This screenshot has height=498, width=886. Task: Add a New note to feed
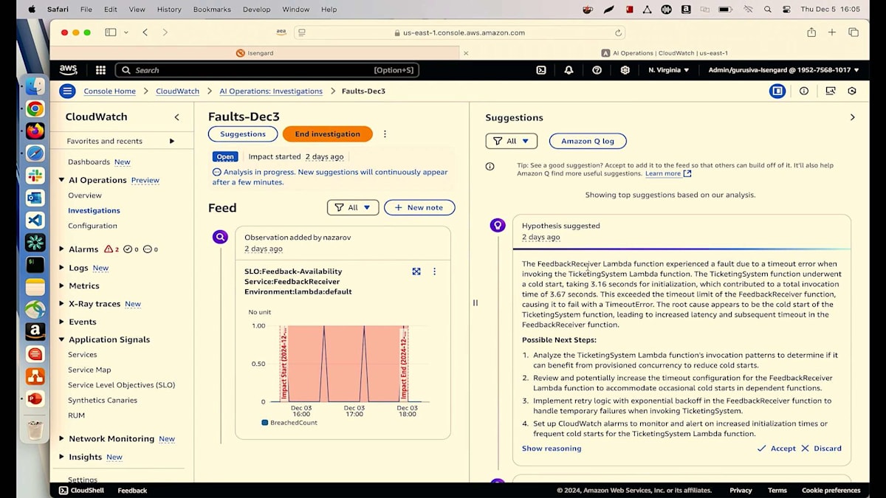[x=419, y=208]
